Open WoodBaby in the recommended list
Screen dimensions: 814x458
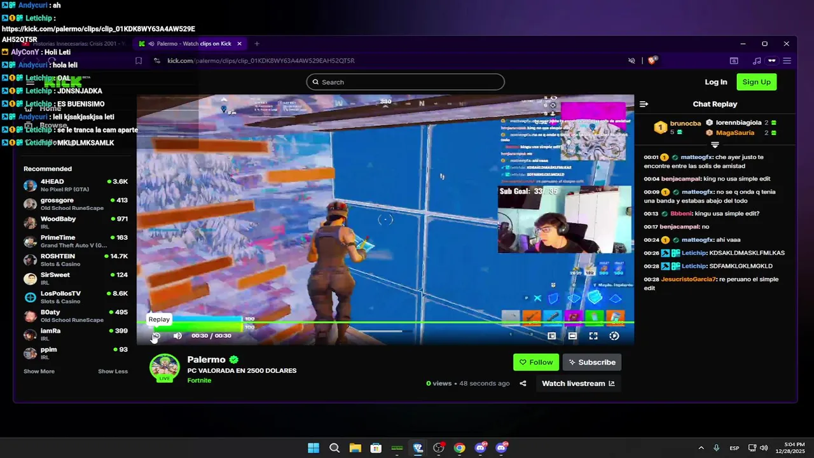[76, 223]
